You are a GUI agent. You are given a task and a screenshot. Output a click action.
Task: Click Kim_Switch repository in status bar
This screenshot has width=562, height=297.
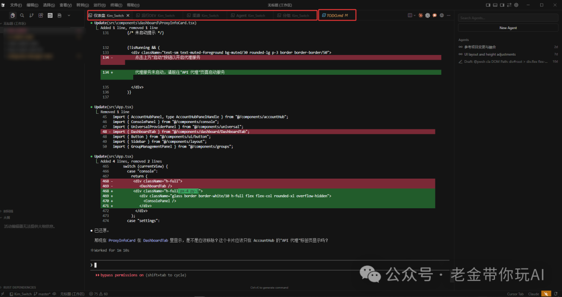pos(21,294)
